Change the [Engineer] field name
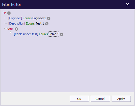 [15, 18]
